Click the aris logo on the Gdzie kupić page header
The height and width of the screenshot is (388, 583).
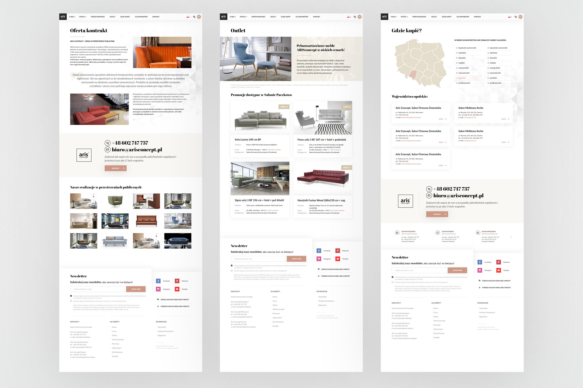coord(384,17)
